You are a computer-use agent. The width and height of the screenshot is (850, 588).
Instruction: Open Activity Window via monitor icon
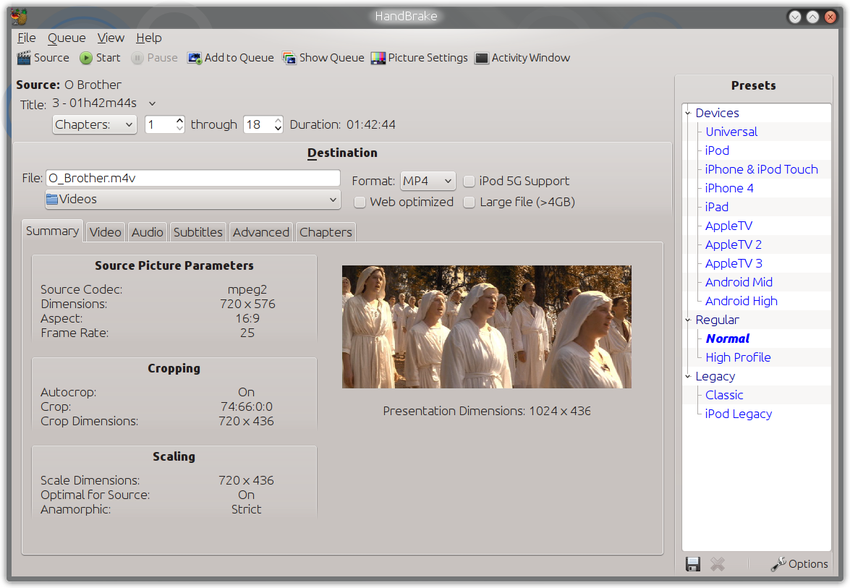point(481,58)
